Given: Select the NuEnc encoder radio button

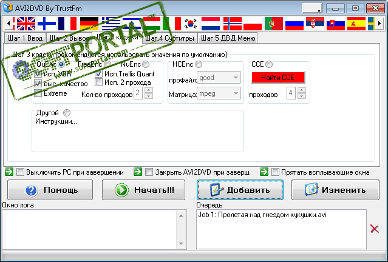Looking at the screenshot, I should click(146, 64).
